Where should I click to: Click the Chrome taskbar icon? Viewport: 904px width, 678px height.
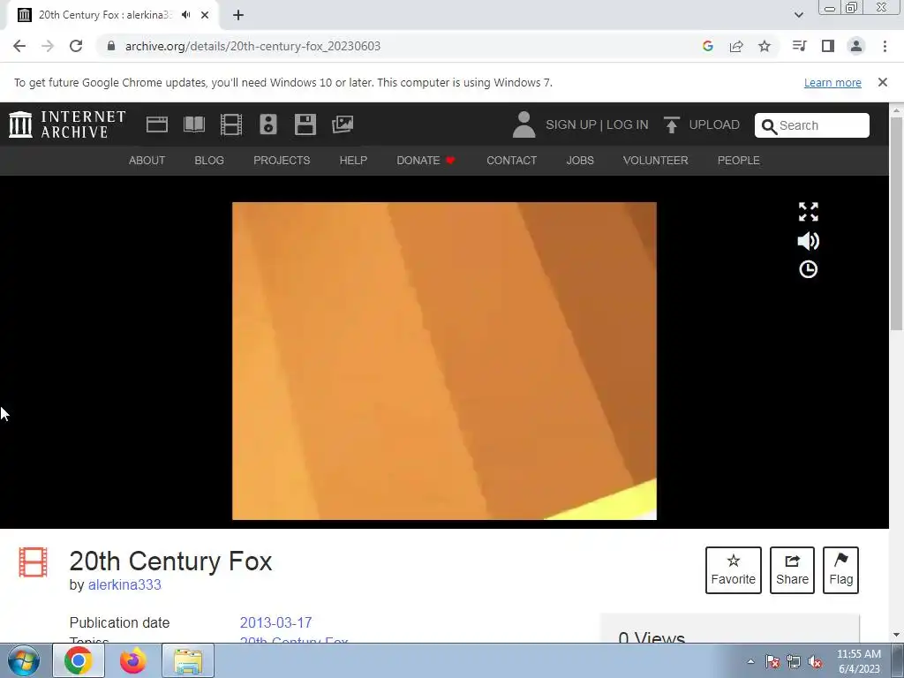79,660
